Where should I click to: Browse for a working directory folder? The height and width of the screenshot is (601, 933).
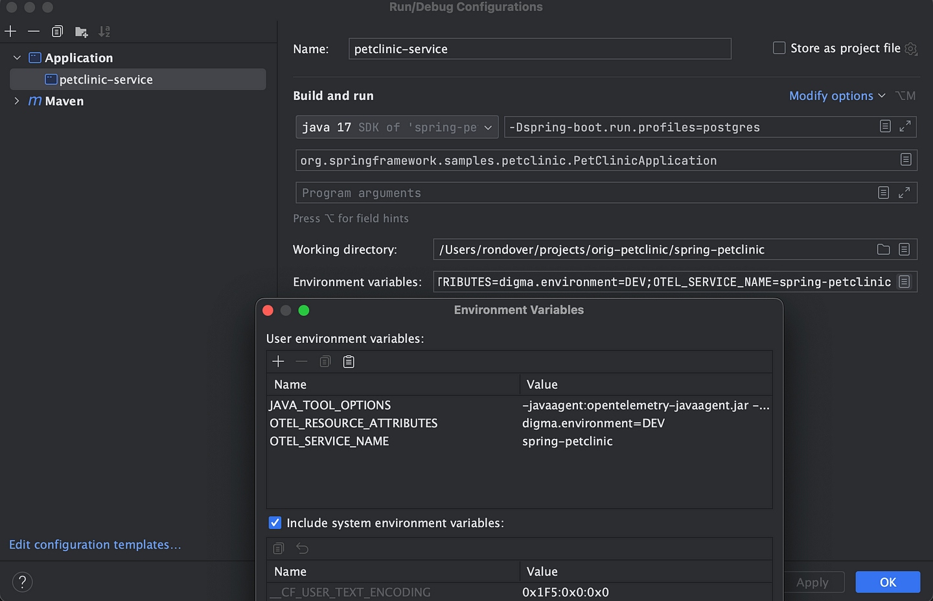pos(883,249)
